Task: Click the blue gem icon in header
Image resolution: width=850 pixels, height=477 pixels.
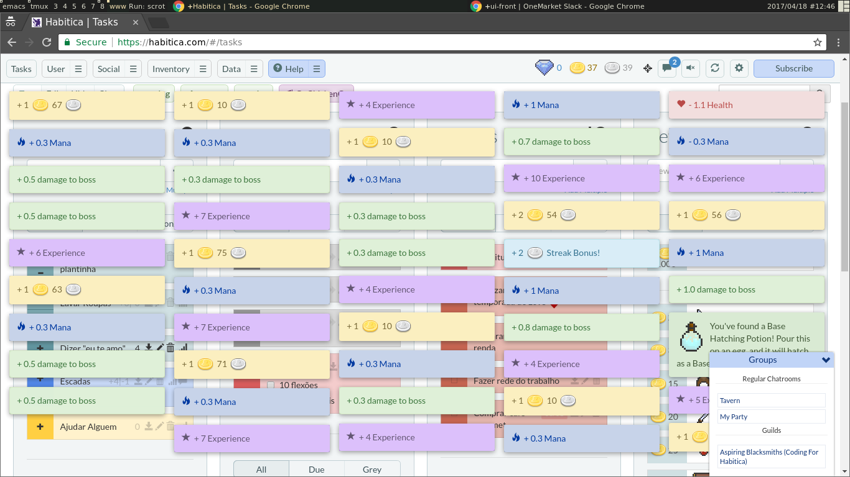Action: [x=544, y=68]
